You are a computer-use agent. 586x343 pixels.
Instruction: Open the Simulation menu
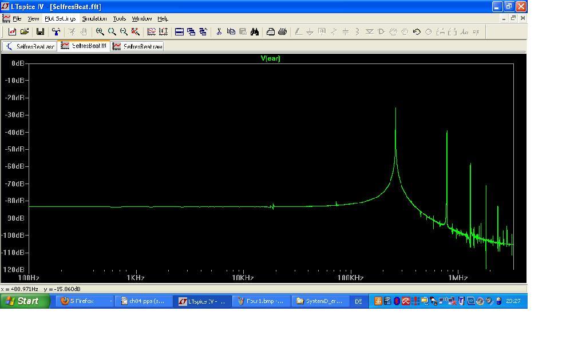(94, 19)
